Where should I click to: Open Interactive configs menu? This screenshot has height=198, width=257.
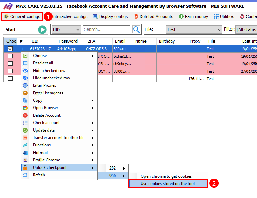70,17
